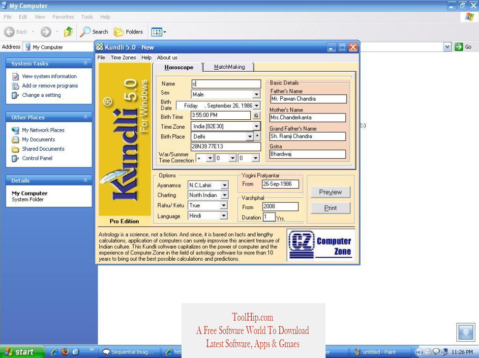This screenshot has width=479, height=358.
Task: Open the Birth Place Delhi dropdown
Action: (x=250, y=137)
